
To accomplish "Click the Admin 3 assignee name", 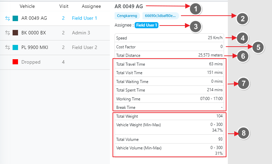I will point(81,33).
